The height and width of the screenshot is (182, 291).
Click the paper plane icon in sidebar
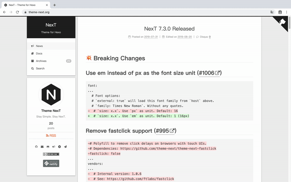pyautogui.click(x=65, y=147)
